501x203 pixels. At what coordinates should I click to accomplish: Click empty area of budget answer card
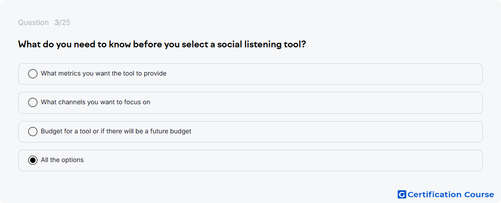click(x=320, y=132)
